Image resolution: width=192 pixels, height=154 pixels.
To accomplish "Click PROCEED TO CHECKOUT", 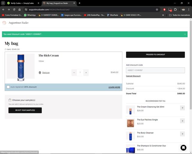I will [155, 55].
